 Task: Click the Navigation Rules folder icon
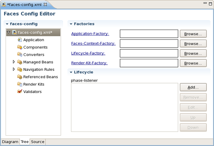pos(20,69)
